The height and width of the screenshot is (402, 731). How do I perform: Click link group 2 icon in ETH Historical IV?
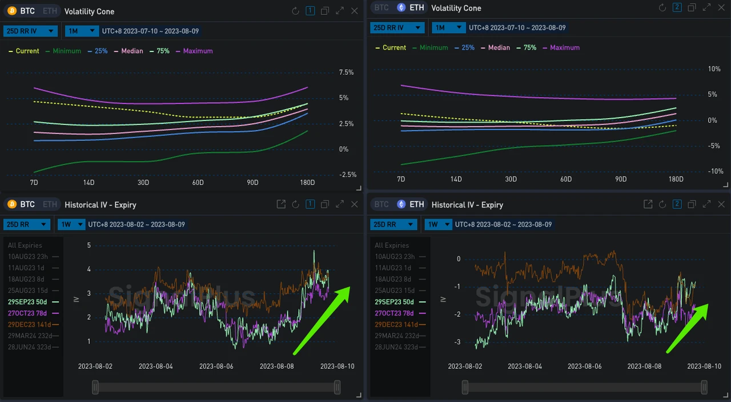[x=677, y=204]
